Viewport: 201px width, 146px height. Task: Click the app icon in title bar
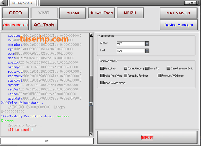(x=3, y=3)
